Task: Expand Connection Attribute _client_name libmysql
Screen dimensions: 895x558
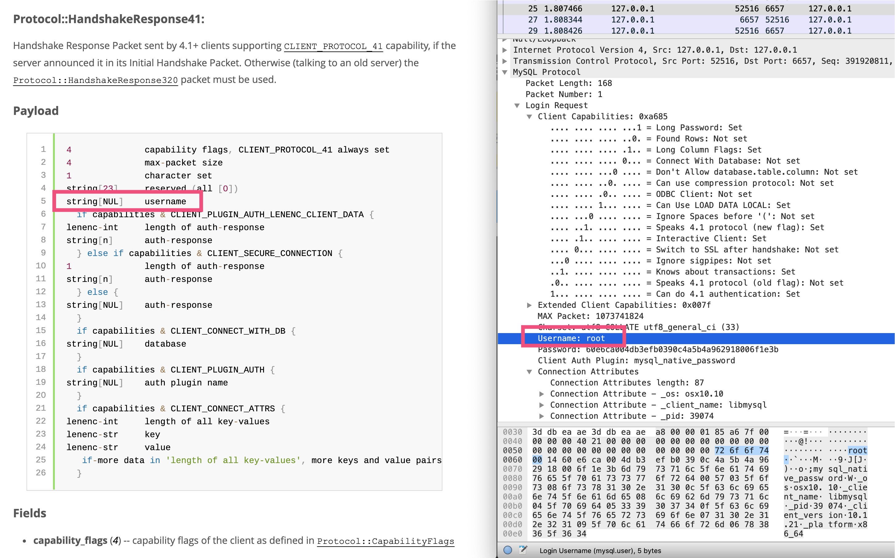Action: [x=542, y=405]
